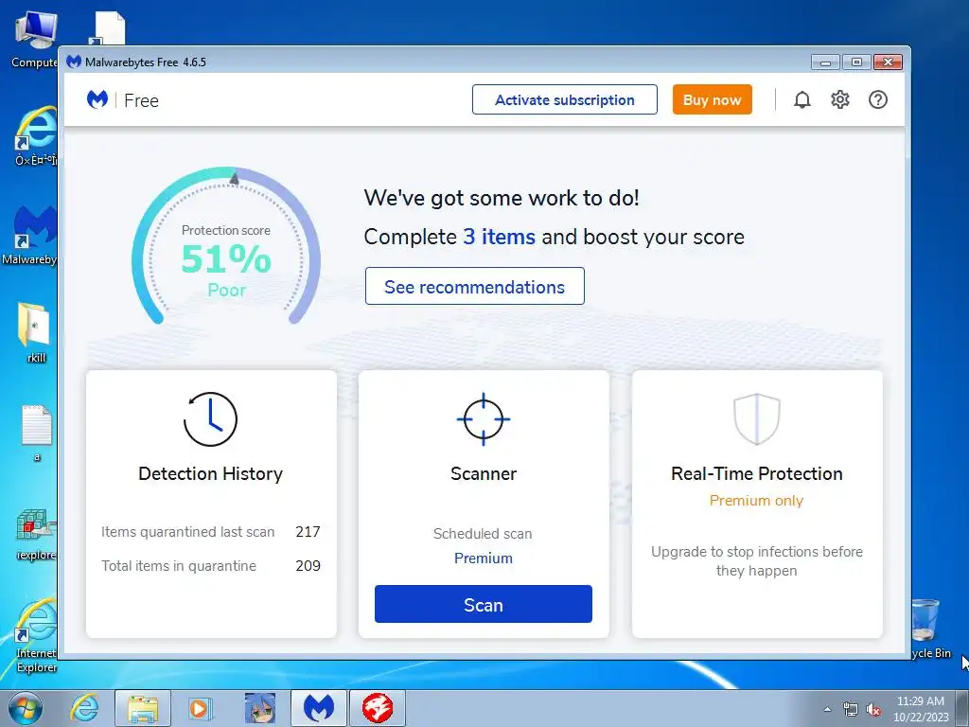Click the muted volume tray icon
Screen dimensions: 969x727
pyautogui.click(x=873, y=710)
